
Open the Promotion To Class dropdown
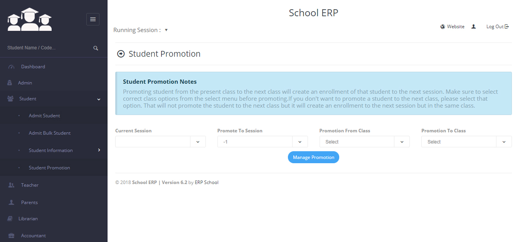pos(466,142)
